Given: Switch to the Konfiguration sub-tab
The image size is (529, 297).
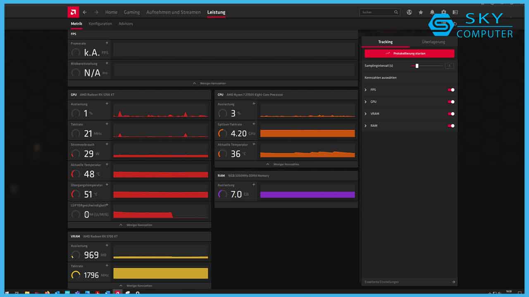Looking at the screenshot, I should [x=100, y=24].
